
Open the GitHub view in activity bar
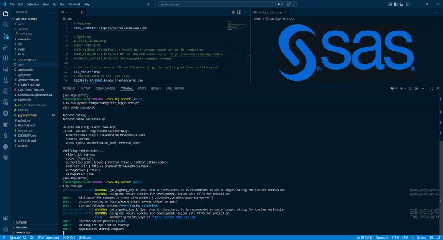click(5, 125)
